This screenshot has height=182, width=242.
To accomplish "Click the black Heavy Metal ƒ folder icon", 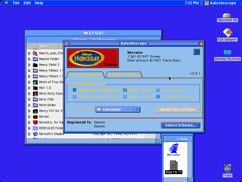I will tap(35, 65).
